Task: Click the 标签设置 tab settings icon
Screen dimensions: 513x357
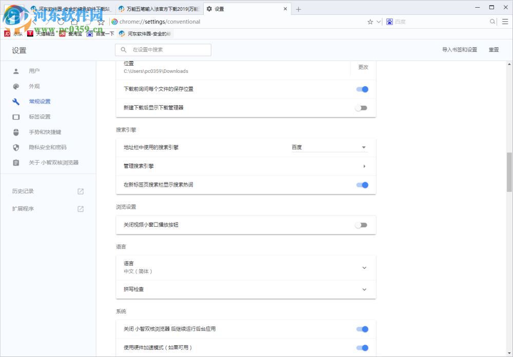Action: [x=16, y=116]
